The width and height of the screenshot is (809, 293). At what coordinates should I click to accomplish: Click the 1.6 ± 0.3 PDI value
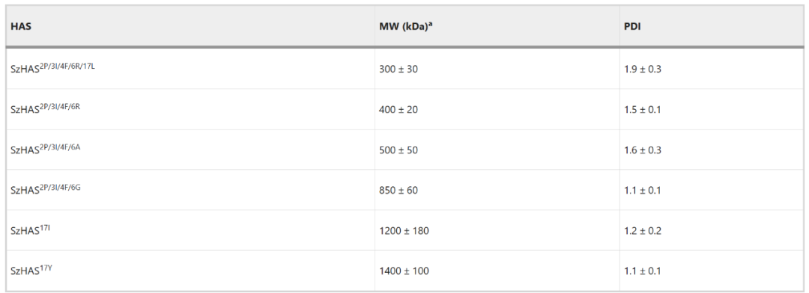coord(643,150)
